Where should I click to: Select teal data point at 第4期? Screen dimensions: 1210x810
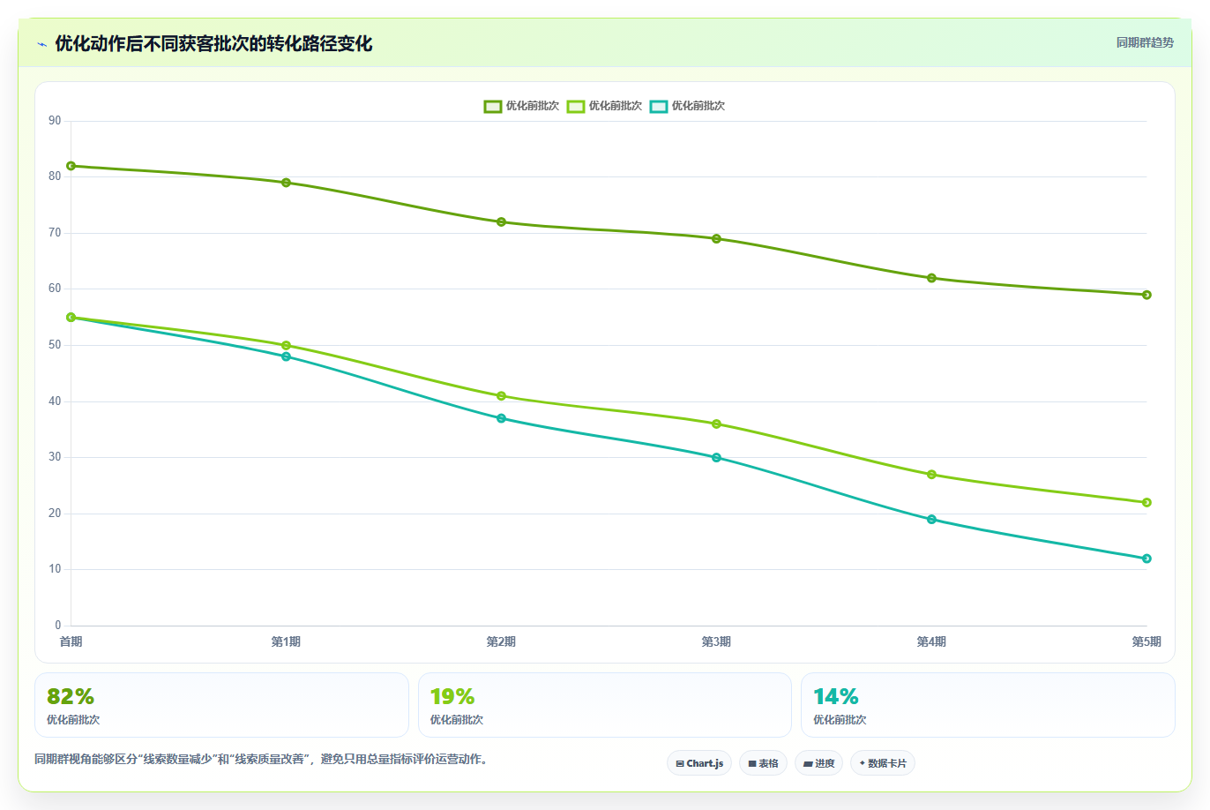coord(931,520)
